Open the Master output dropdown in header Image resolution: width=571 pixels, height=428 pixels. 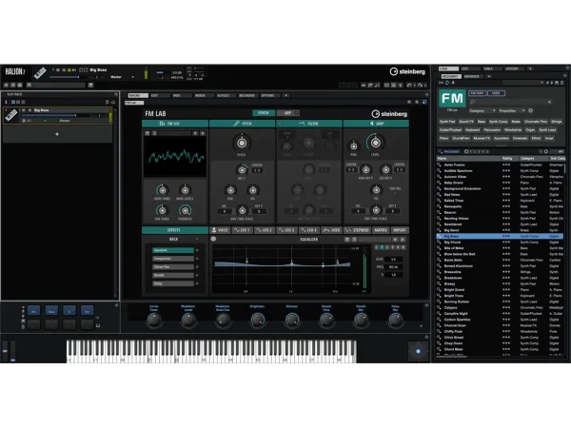tap(122, 77)
